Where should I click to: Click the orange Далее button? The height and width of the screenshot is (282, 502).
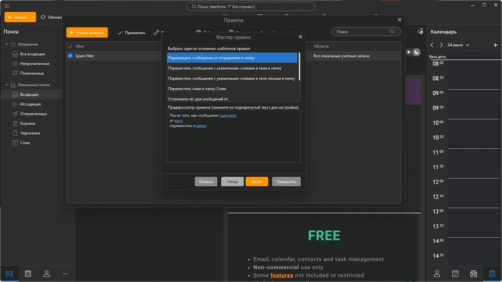point(257,182)
